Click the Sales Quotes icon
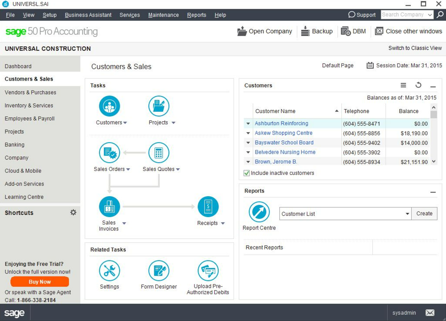 (159, 152)
